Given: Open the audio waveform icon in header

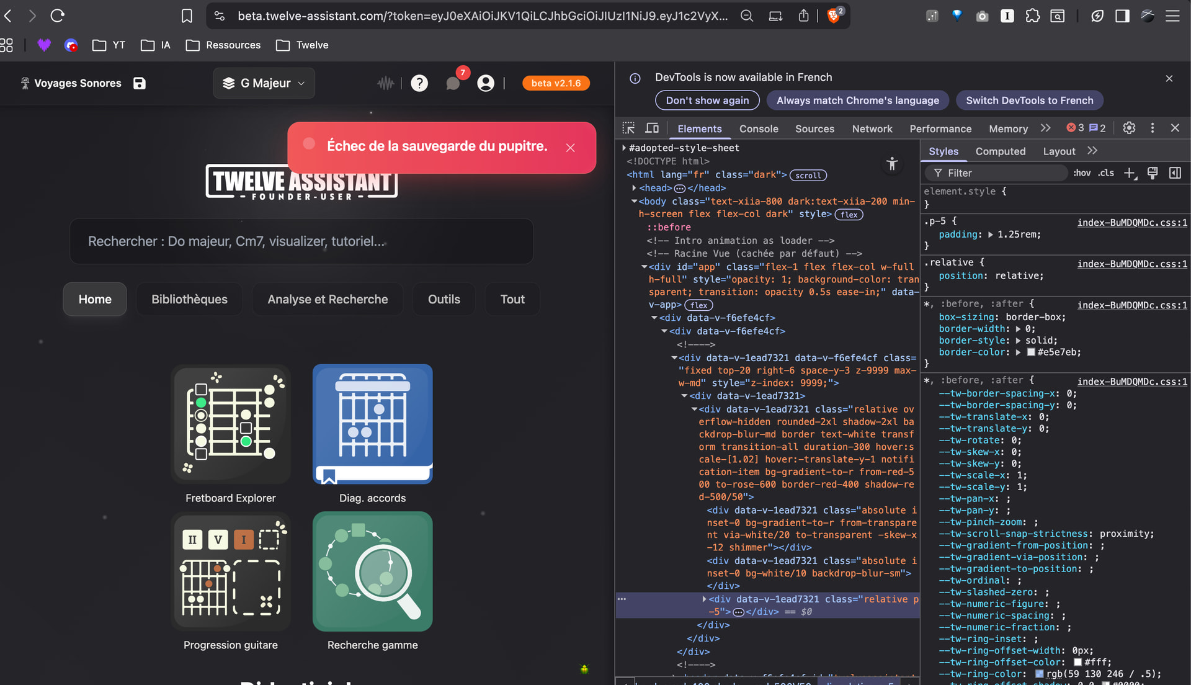Looking at the screenshot, I should [x=385, y=83].
